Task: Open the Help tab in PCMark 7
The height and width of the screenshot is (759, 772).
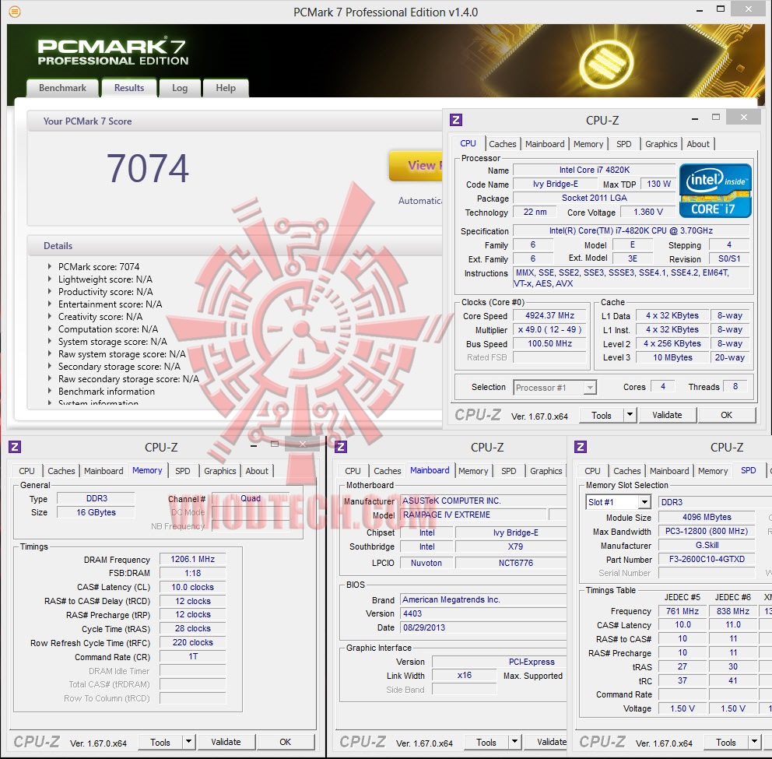Action: click(226, 88)
